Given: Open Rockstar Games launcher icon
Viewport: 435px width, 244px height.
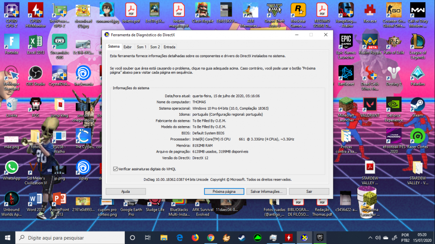Looking at the screenshot, I should 298,15.
